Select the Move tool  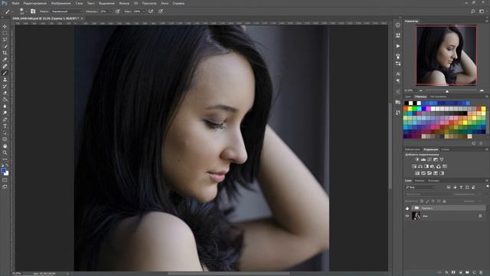(x=5, y=26)
